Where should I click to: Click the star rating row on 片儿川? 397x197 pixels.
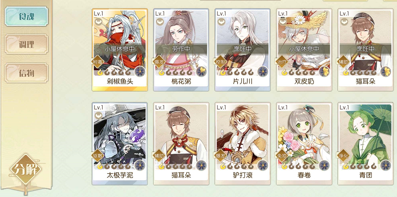(237, 73)
